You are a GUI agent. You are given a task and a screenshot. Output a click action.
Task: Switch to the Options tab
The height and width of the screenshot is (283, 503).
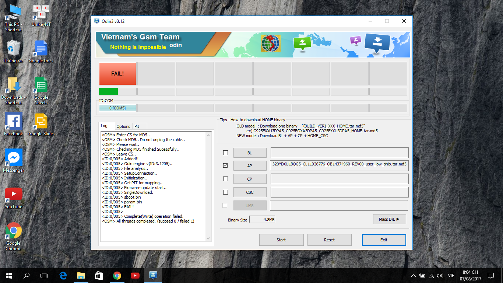tap(123, 126)
